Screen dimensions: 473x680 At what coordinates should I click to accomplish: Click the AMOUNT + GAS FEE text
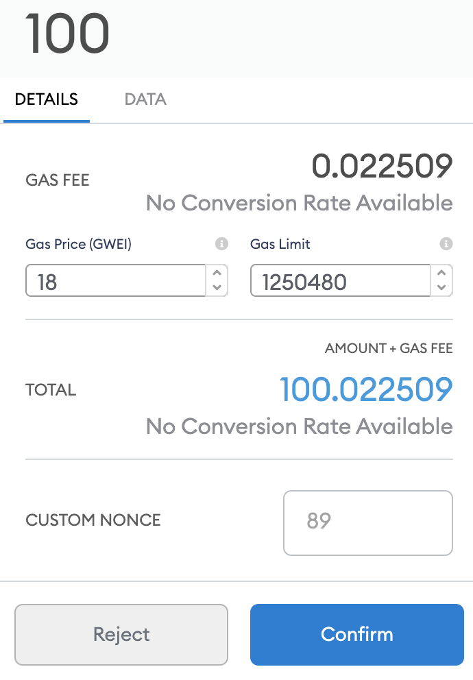389,348
